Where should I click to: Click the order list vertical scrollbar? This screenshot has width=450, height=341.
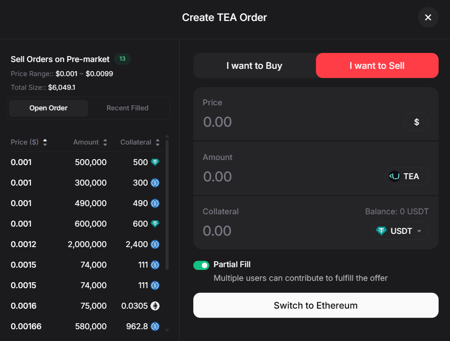point(167,205)
